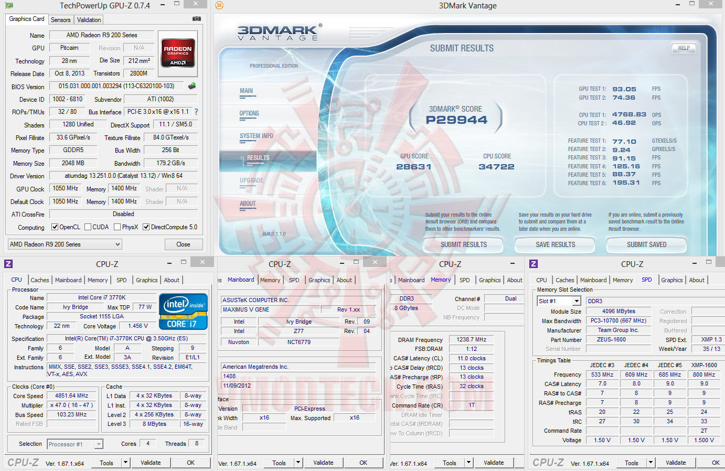
Task: Open the OPTIONS section in 3DMark Vantage
Action: point(249,113)
